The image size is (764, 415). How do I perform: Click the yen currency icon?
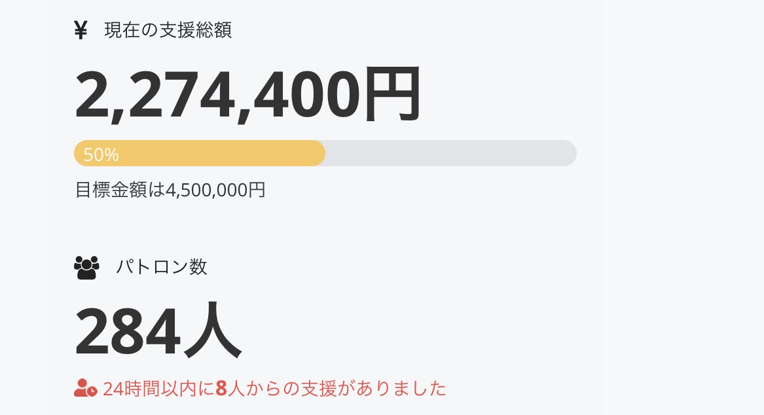[81, 30]
